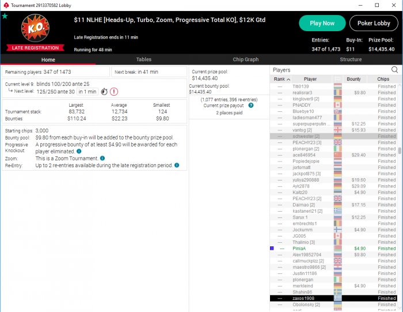Click the players list vertical scrollbar thumb
Viewport: 403px width, 312px height.
tap(400, 151)
